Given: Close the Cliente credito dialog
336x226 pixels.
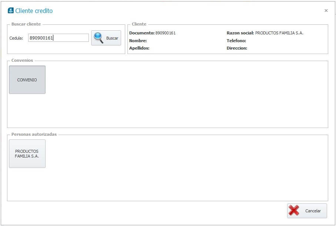Looking at the screenshot, I should [326, 10].
